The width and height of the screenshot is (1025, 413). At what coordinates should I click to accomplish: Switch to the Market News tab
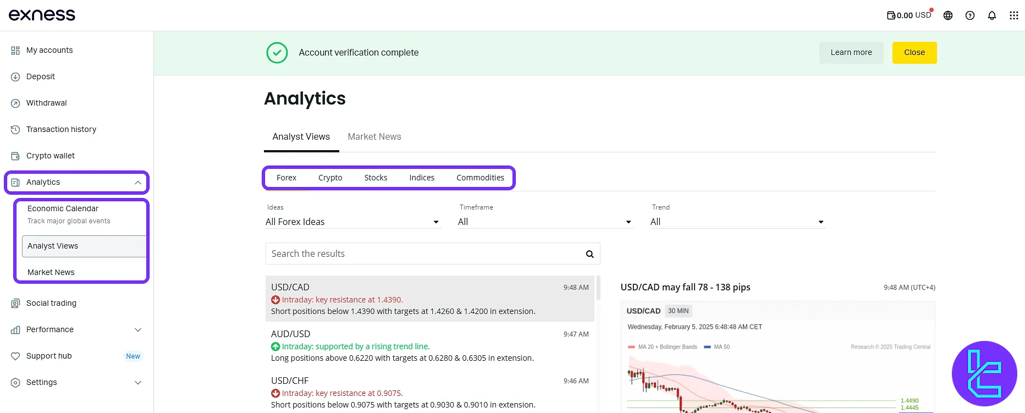pyautogui.click(x=374, y=136)
